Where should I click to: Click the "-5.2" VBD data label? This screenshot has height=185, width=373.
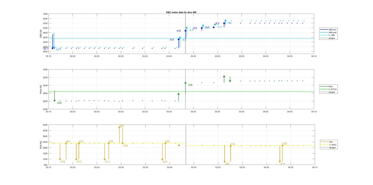[x=217, y=23]
